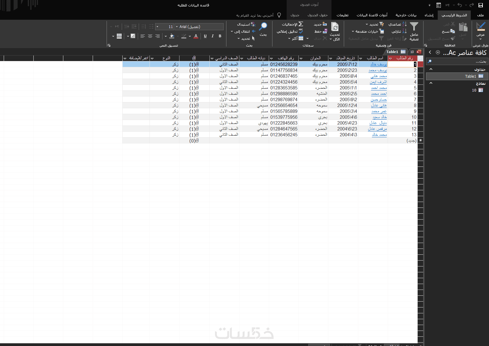Viewport: 489px width, 346px height.
Task: Open the رقم الطالب column filter arrow
Action: click(390, 58)
